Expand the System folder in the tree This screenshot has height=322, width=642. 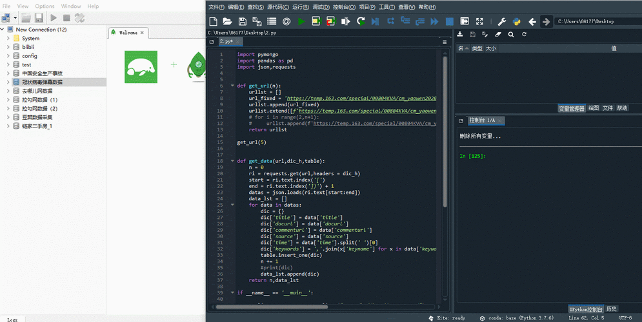(x=8, y=38)
